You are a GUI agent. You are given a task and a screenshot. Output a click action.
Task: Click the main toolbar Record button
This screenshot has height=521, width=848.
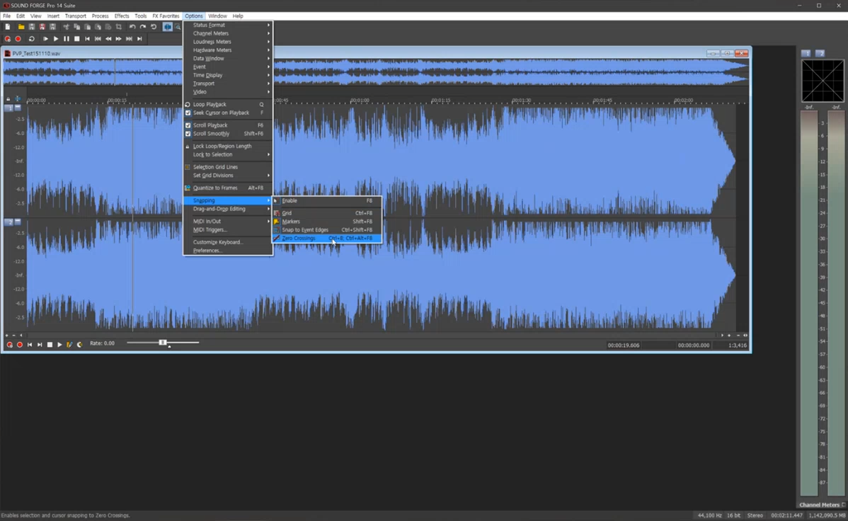18,39
